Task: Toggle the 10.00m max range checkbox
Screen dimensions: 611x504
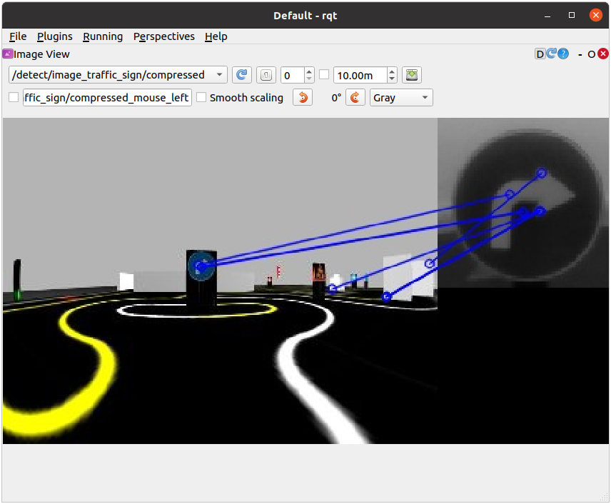Action: pos(324,74)
